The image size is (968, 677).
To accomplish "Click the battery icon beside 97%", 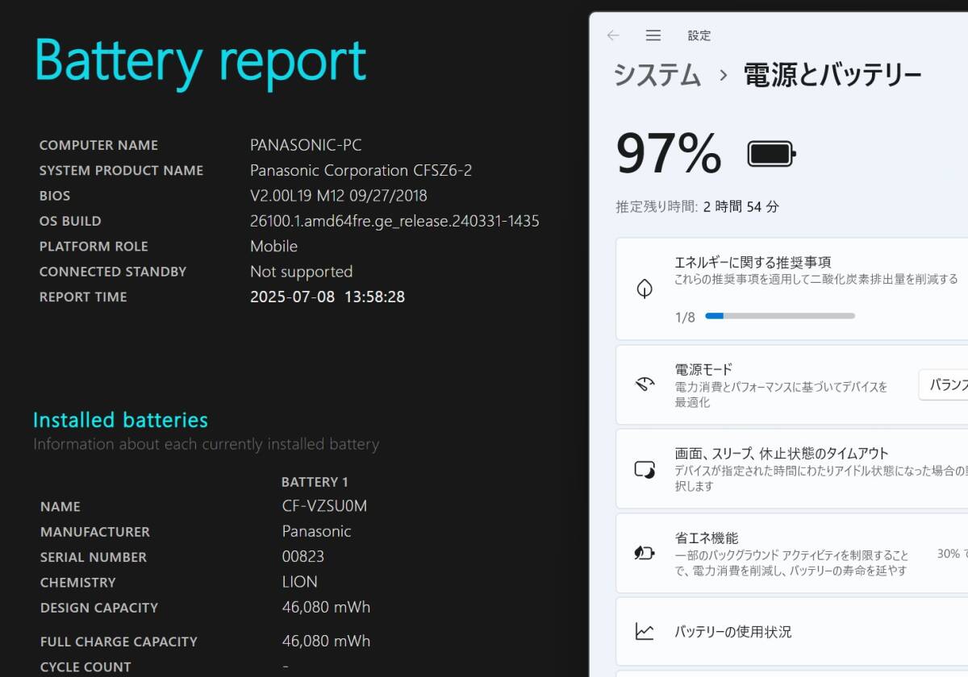I will 772,153.
